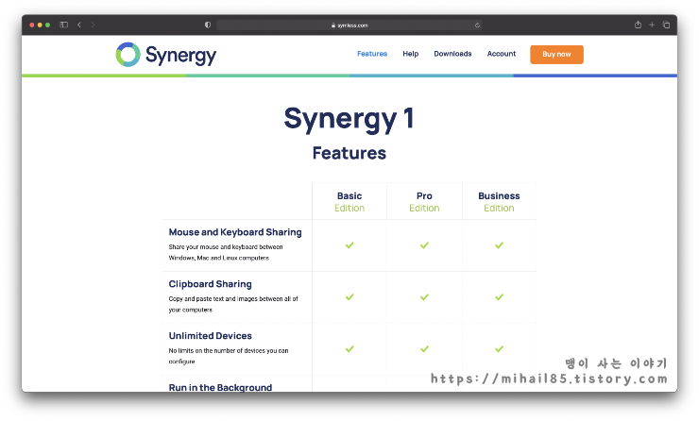Click the Synergy 1 page title

click(x=349, y=119)
